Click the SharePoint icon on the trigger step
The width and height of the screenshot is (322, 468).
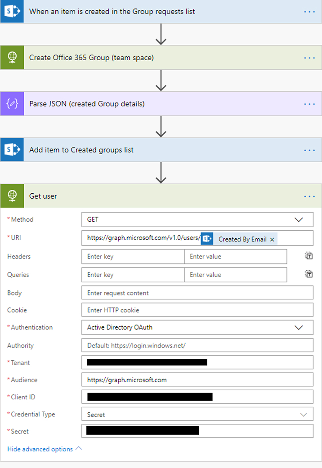pyautogui.click(x=11, y=11)
